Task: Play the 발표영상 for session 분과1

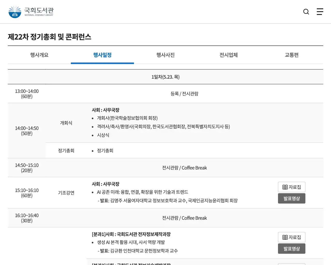Action: [x=292, y=248]
